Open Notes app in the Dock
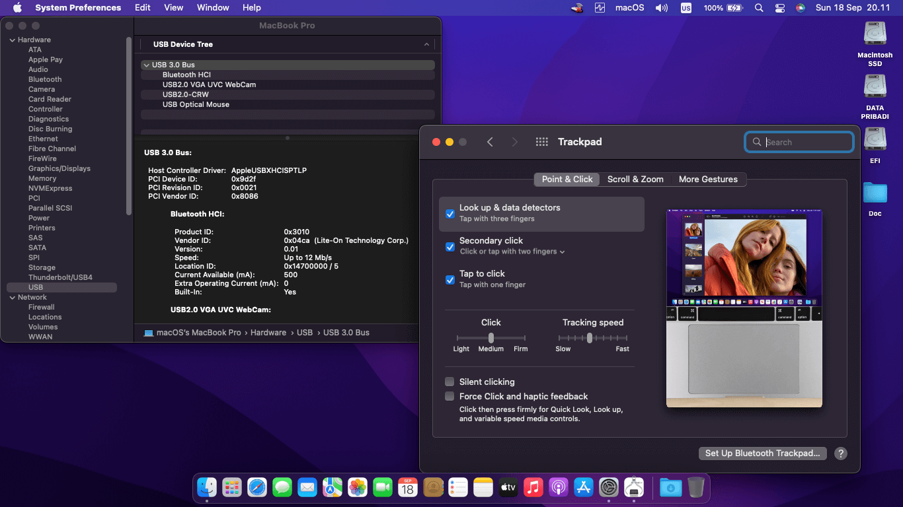903x507 pixels. pyautogui.click(x=483, y=488)
